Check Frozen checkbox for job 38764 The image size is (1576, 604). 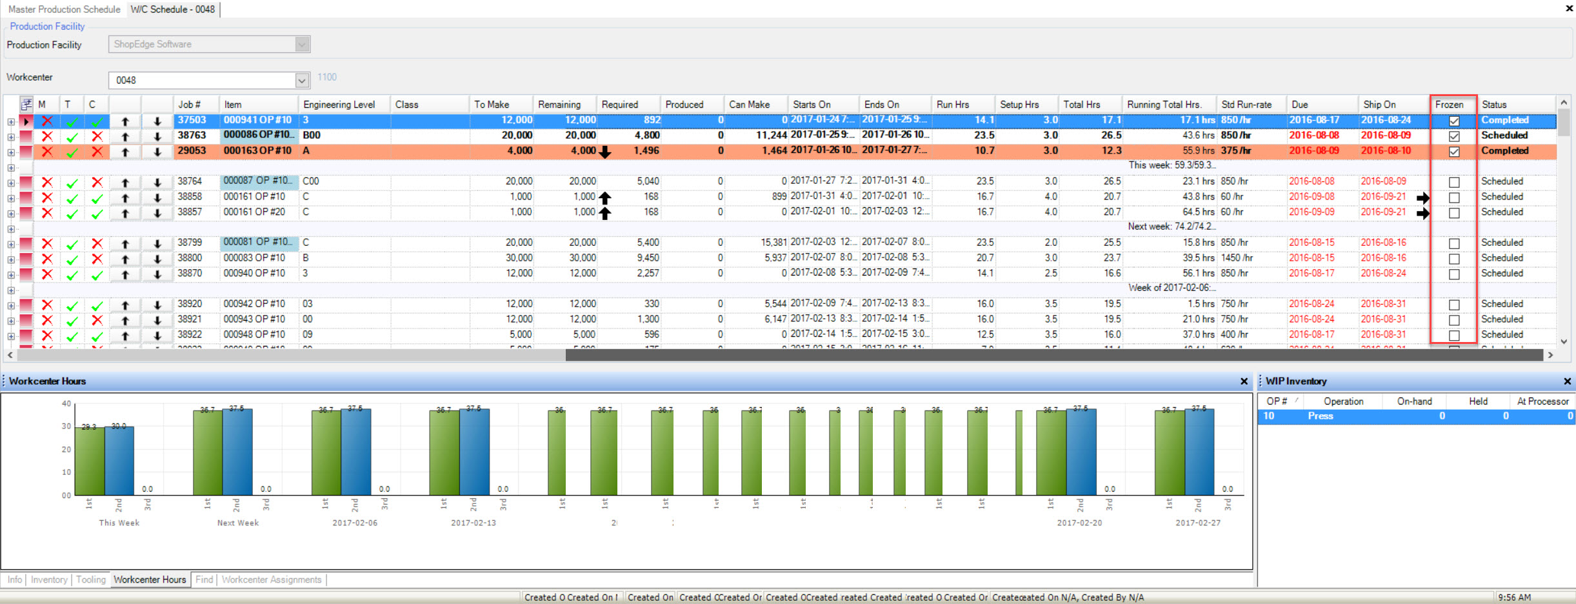point(1454,182)
